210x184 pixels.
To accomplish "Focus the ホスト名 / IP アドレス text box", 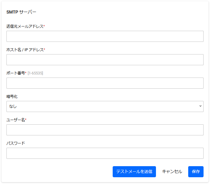I will pyautogui.click(x=105, y=60).
